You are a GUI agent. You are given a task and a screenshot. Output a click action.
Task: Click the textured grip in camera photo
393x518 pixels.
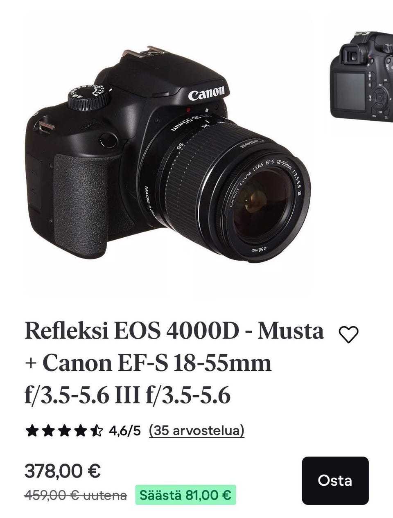(x=81, y=203)
